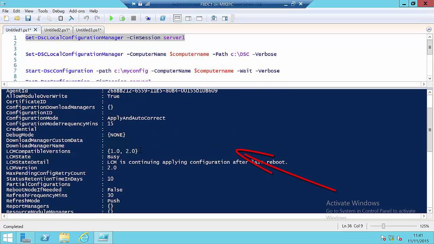Image resolution: width=434 pixels, height=244 pixels.
Task: Click the active PowerShell ISE taskbar icon
Action: tap(103, 238)
